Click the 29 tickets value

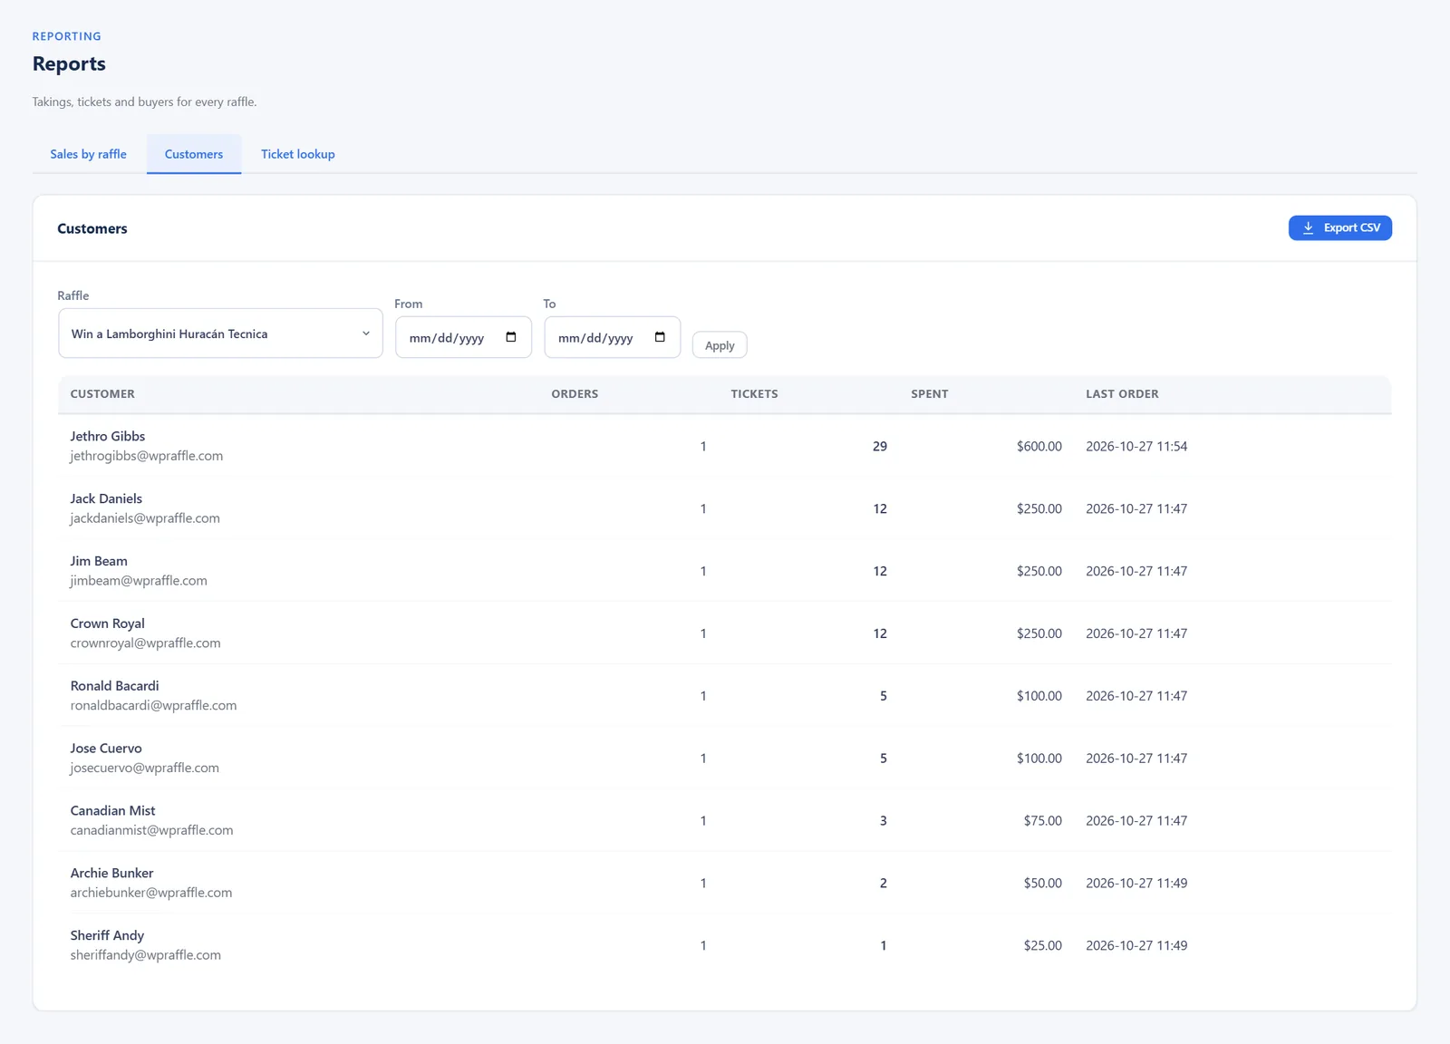880,447
